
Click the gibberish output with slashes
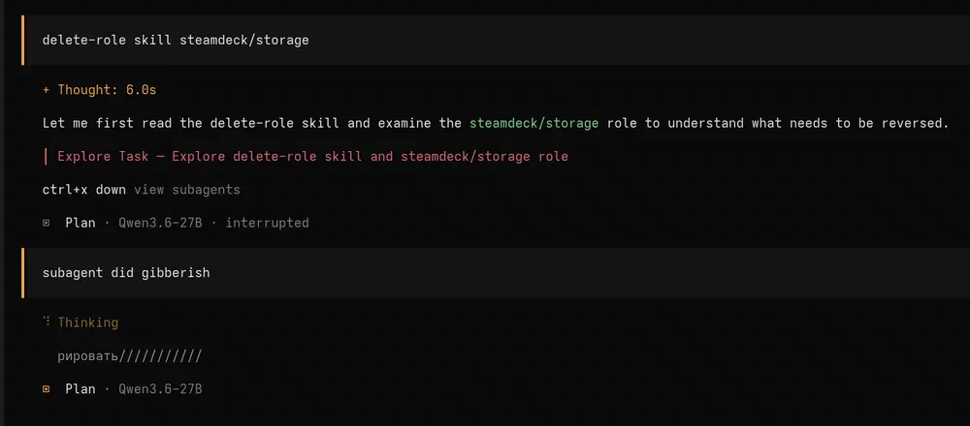coord(130,356)
